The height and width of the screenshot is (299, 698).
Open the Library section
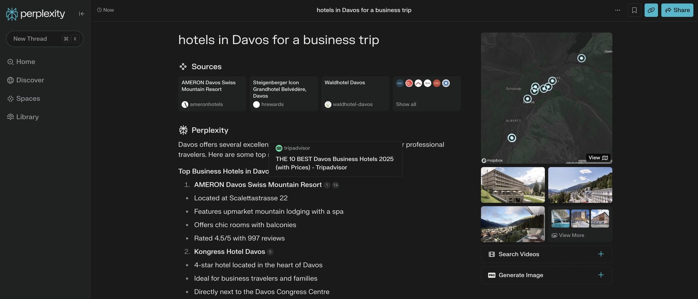[x=23, y=117]
